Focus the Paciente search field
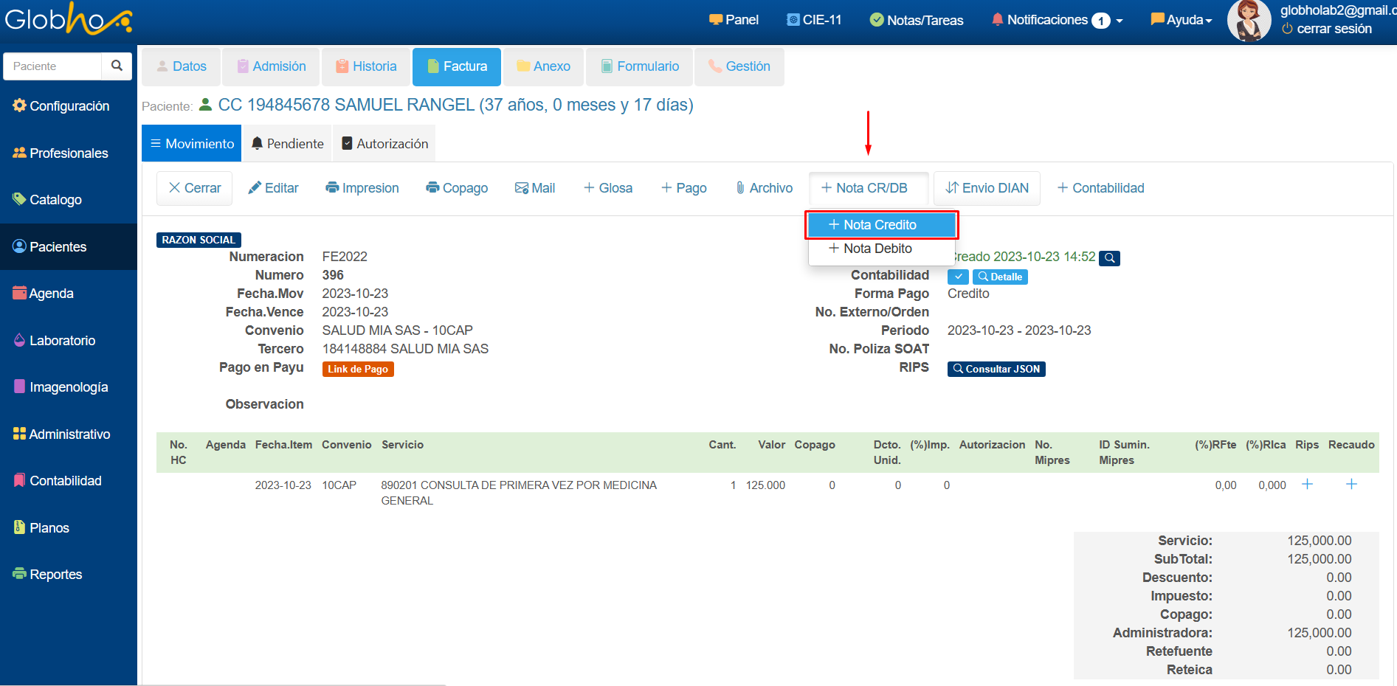Screen dimensions: 1397x686 [53, 66]
